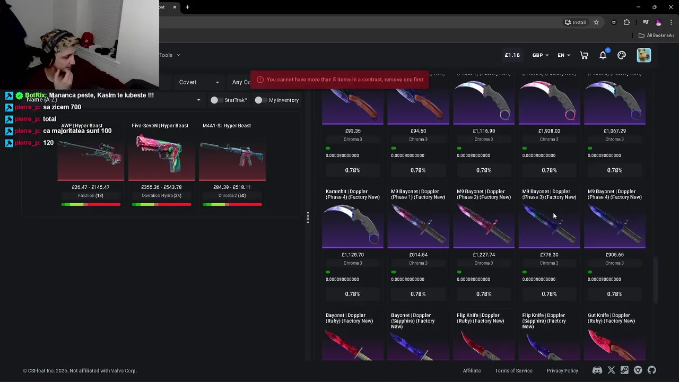679x382 pixels.
Task: Open the llama profile avatar menu
Action: [644, 55]
